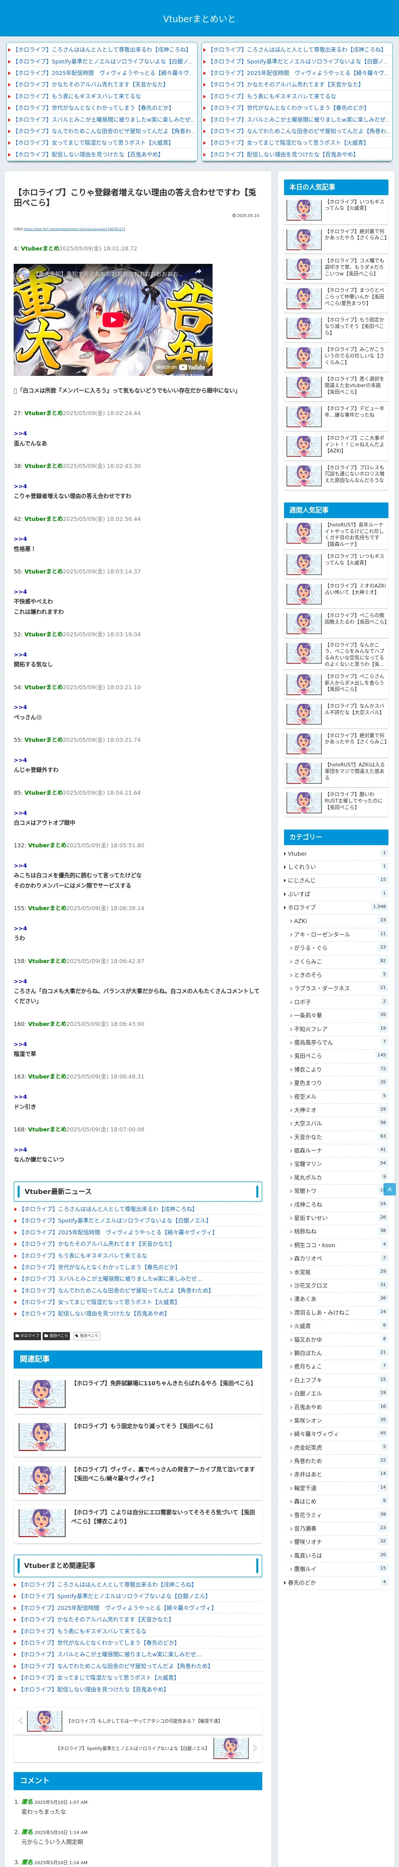
Task: Open the thumbnail for 【holoRUST】長年ルーナイト in weekly ranking
Action: 304,533
